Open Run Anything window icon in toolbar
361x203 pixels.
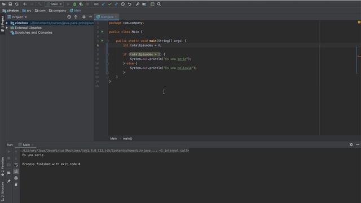(x=152, y=4)
